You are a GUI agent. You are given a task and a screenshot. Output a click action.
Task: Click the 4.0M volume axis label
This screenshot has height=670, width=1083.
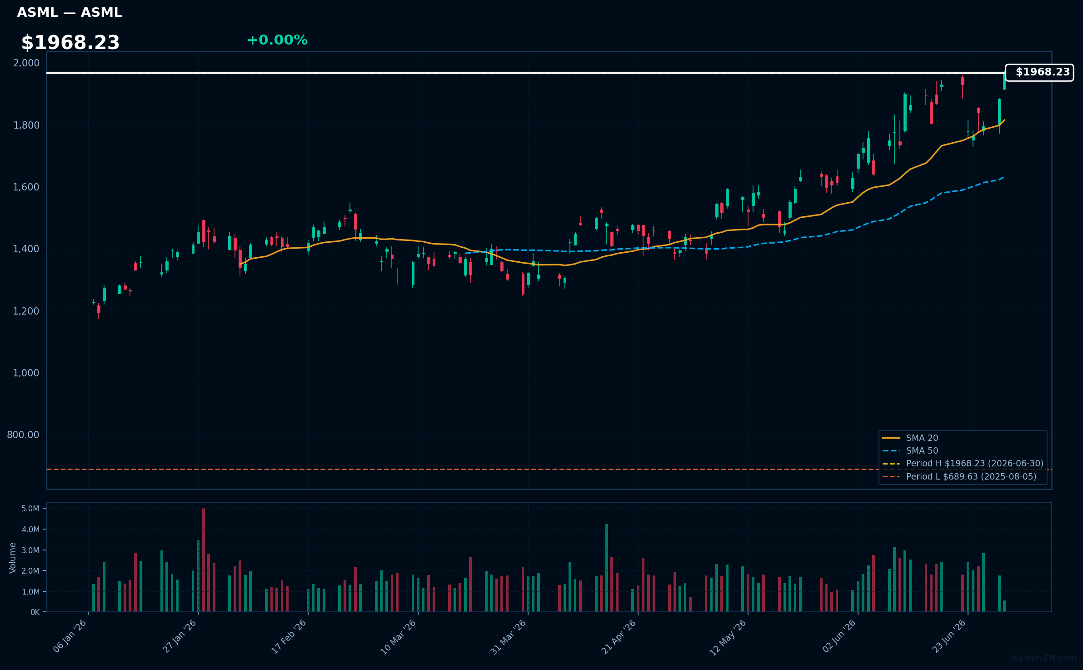click(x=30, y=530)
